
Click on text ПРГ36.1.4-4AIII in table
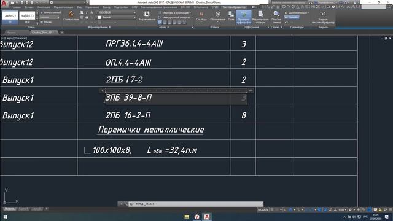[134, 44]
